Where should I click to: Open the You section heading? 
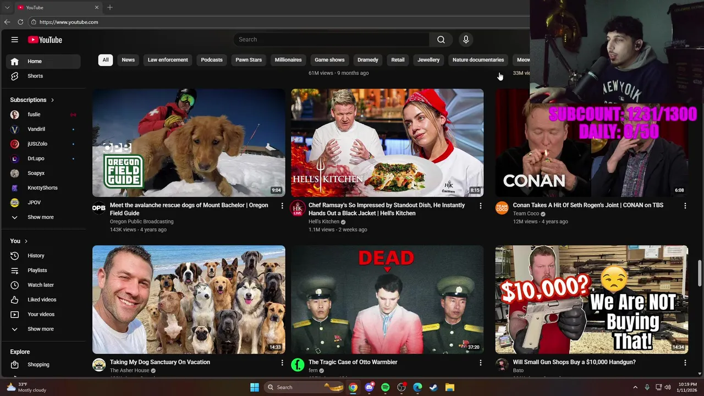coord(19,241)
